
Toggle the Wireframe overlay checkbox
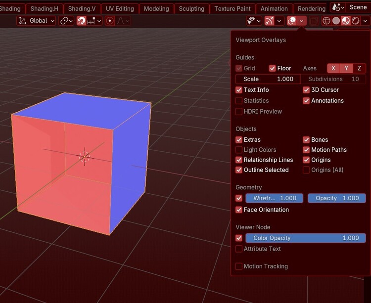click(239, 198)
